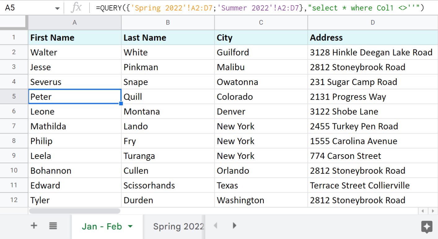Screen dimensions: 438x239
Task: Click the Explore star icon
Action: [x=427, y=227]
